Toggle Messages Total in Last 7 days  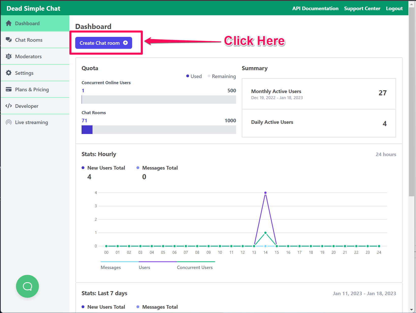pos(157,307)
